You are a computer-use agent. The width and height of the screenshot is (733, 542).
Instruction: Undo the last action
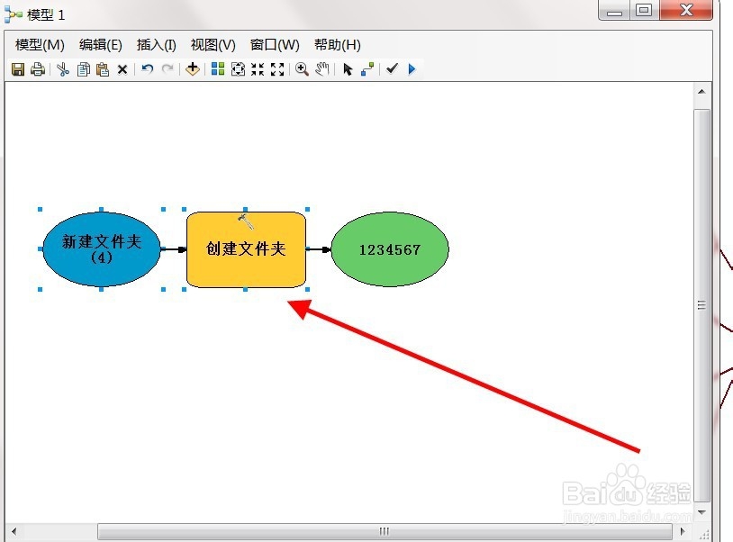(148, 69)
